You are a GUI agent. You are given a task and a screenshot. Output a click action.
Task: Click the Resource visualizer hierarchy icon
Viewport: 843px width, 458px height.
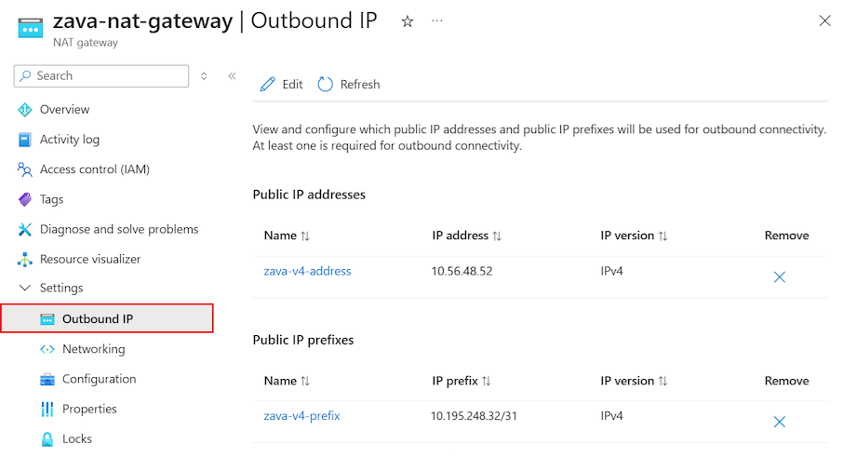(x=25, y=260)
